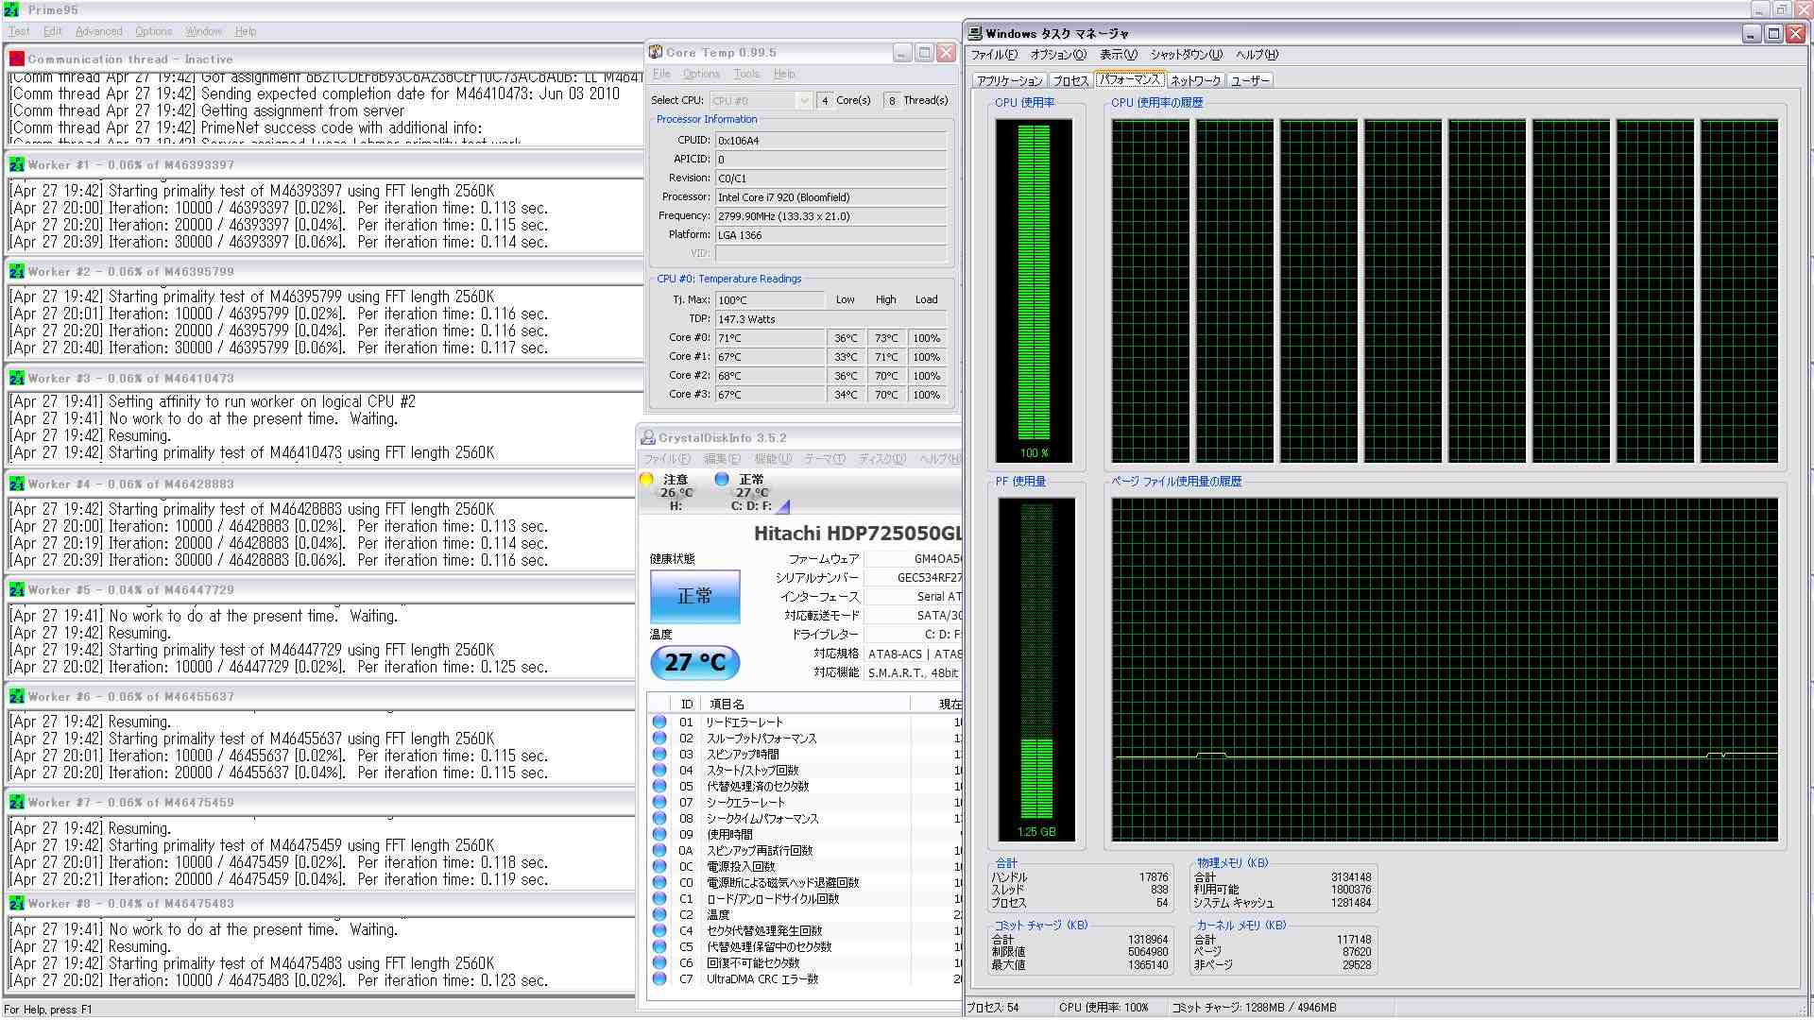Click the status orb for attribute C2 温度
The width and height of the screenshot is (1814, 1020).
click(659, 914)
